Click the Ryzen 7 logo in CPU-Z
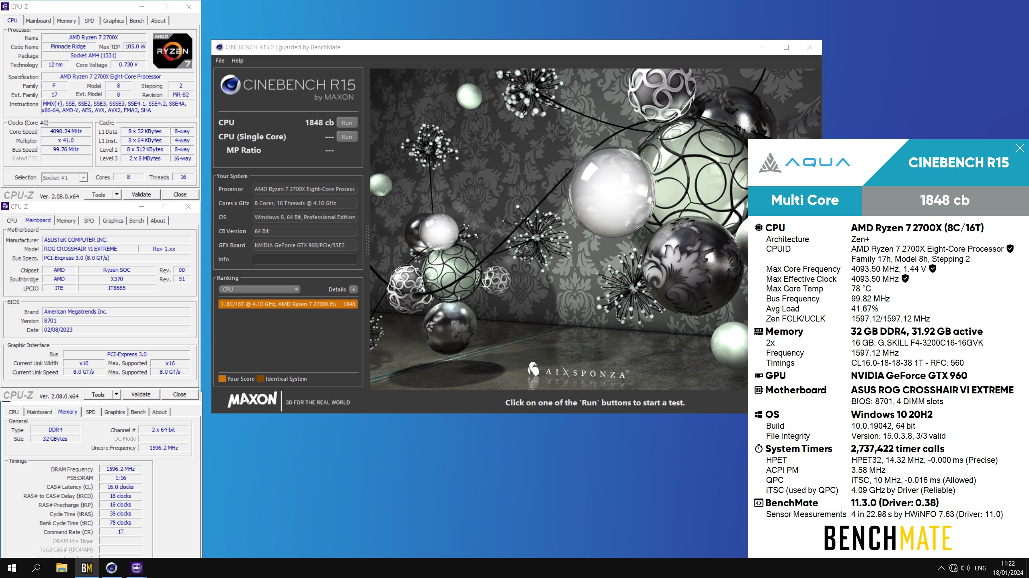1029x578 pixels. (x=172, y=51)
